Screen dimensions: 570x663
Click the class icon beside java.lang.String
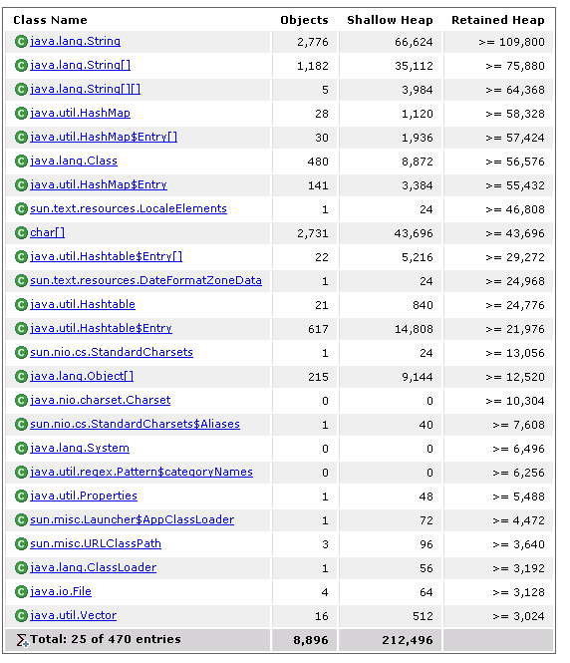[x=21, y=42]
